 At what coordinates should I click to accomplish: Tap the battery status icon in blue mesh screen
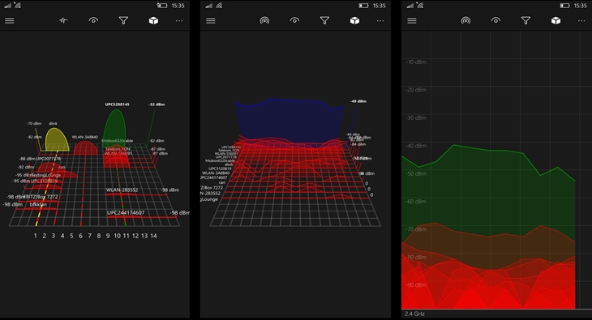coord(363,6)
